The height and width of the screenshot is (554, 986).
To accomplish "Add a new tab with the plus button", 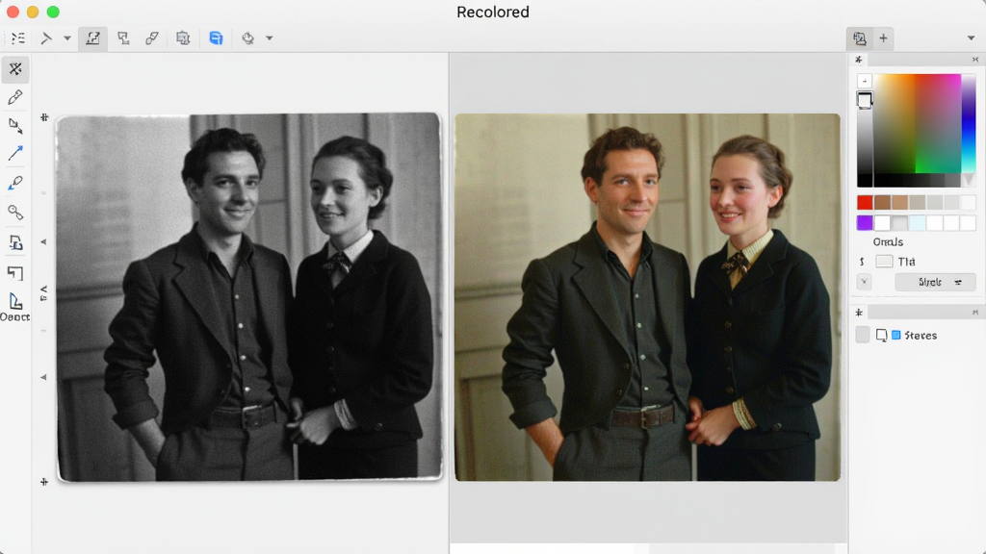I will coord(883,38).
